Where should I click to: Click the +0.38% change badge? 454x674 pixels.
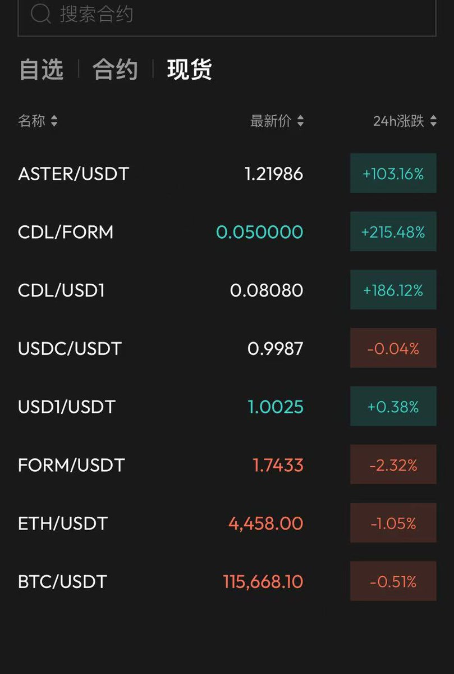tap(393, 407)
